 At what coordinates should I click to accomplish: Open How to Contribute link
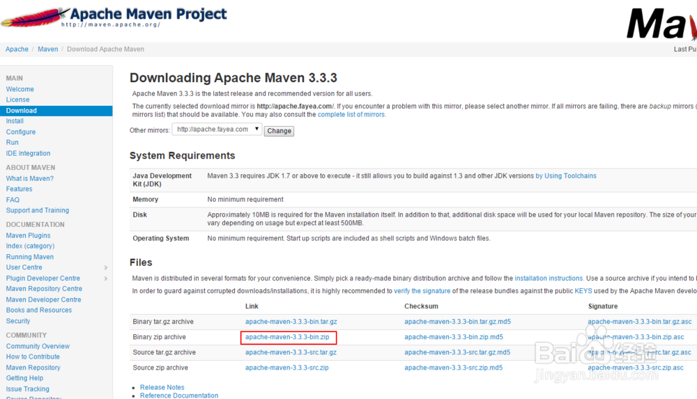33,357
